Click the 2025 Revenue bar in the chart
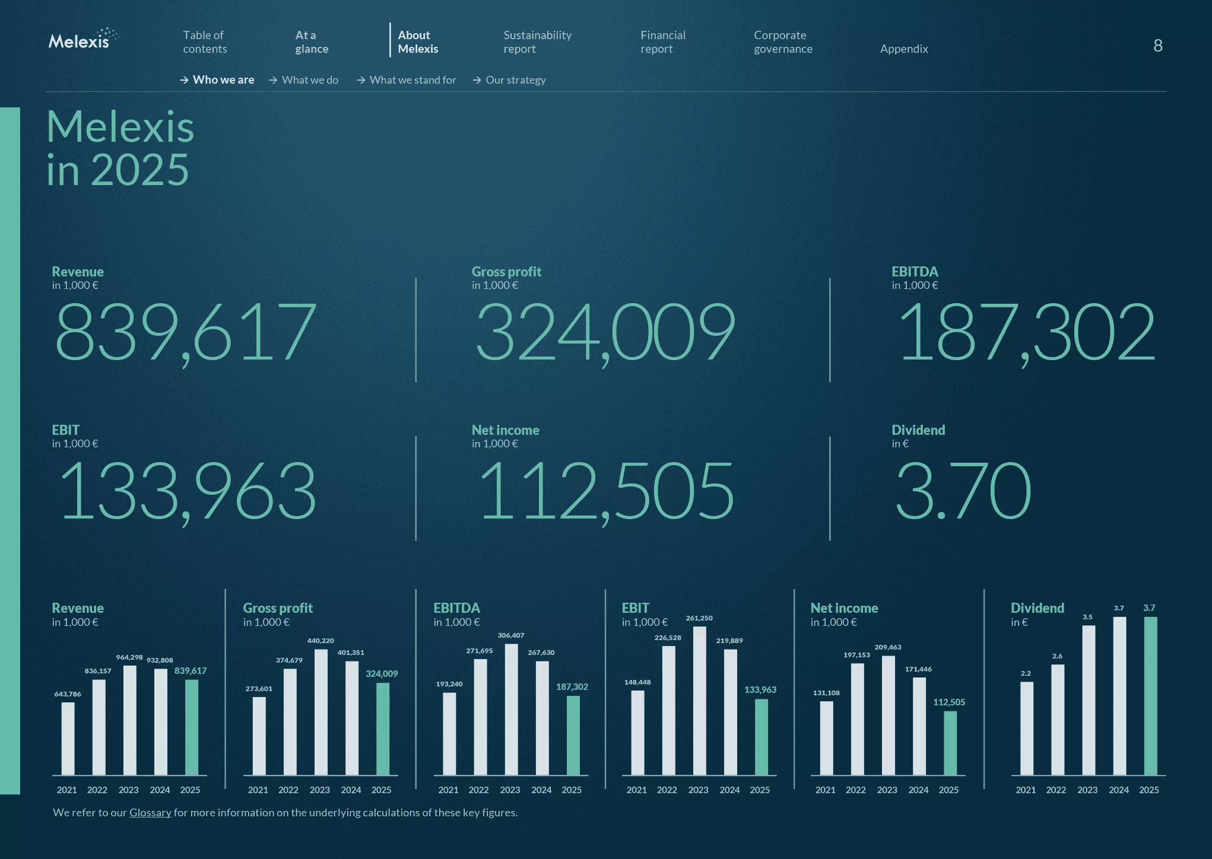Screen dimensions: 1212x859 click(x=191, y=727)
